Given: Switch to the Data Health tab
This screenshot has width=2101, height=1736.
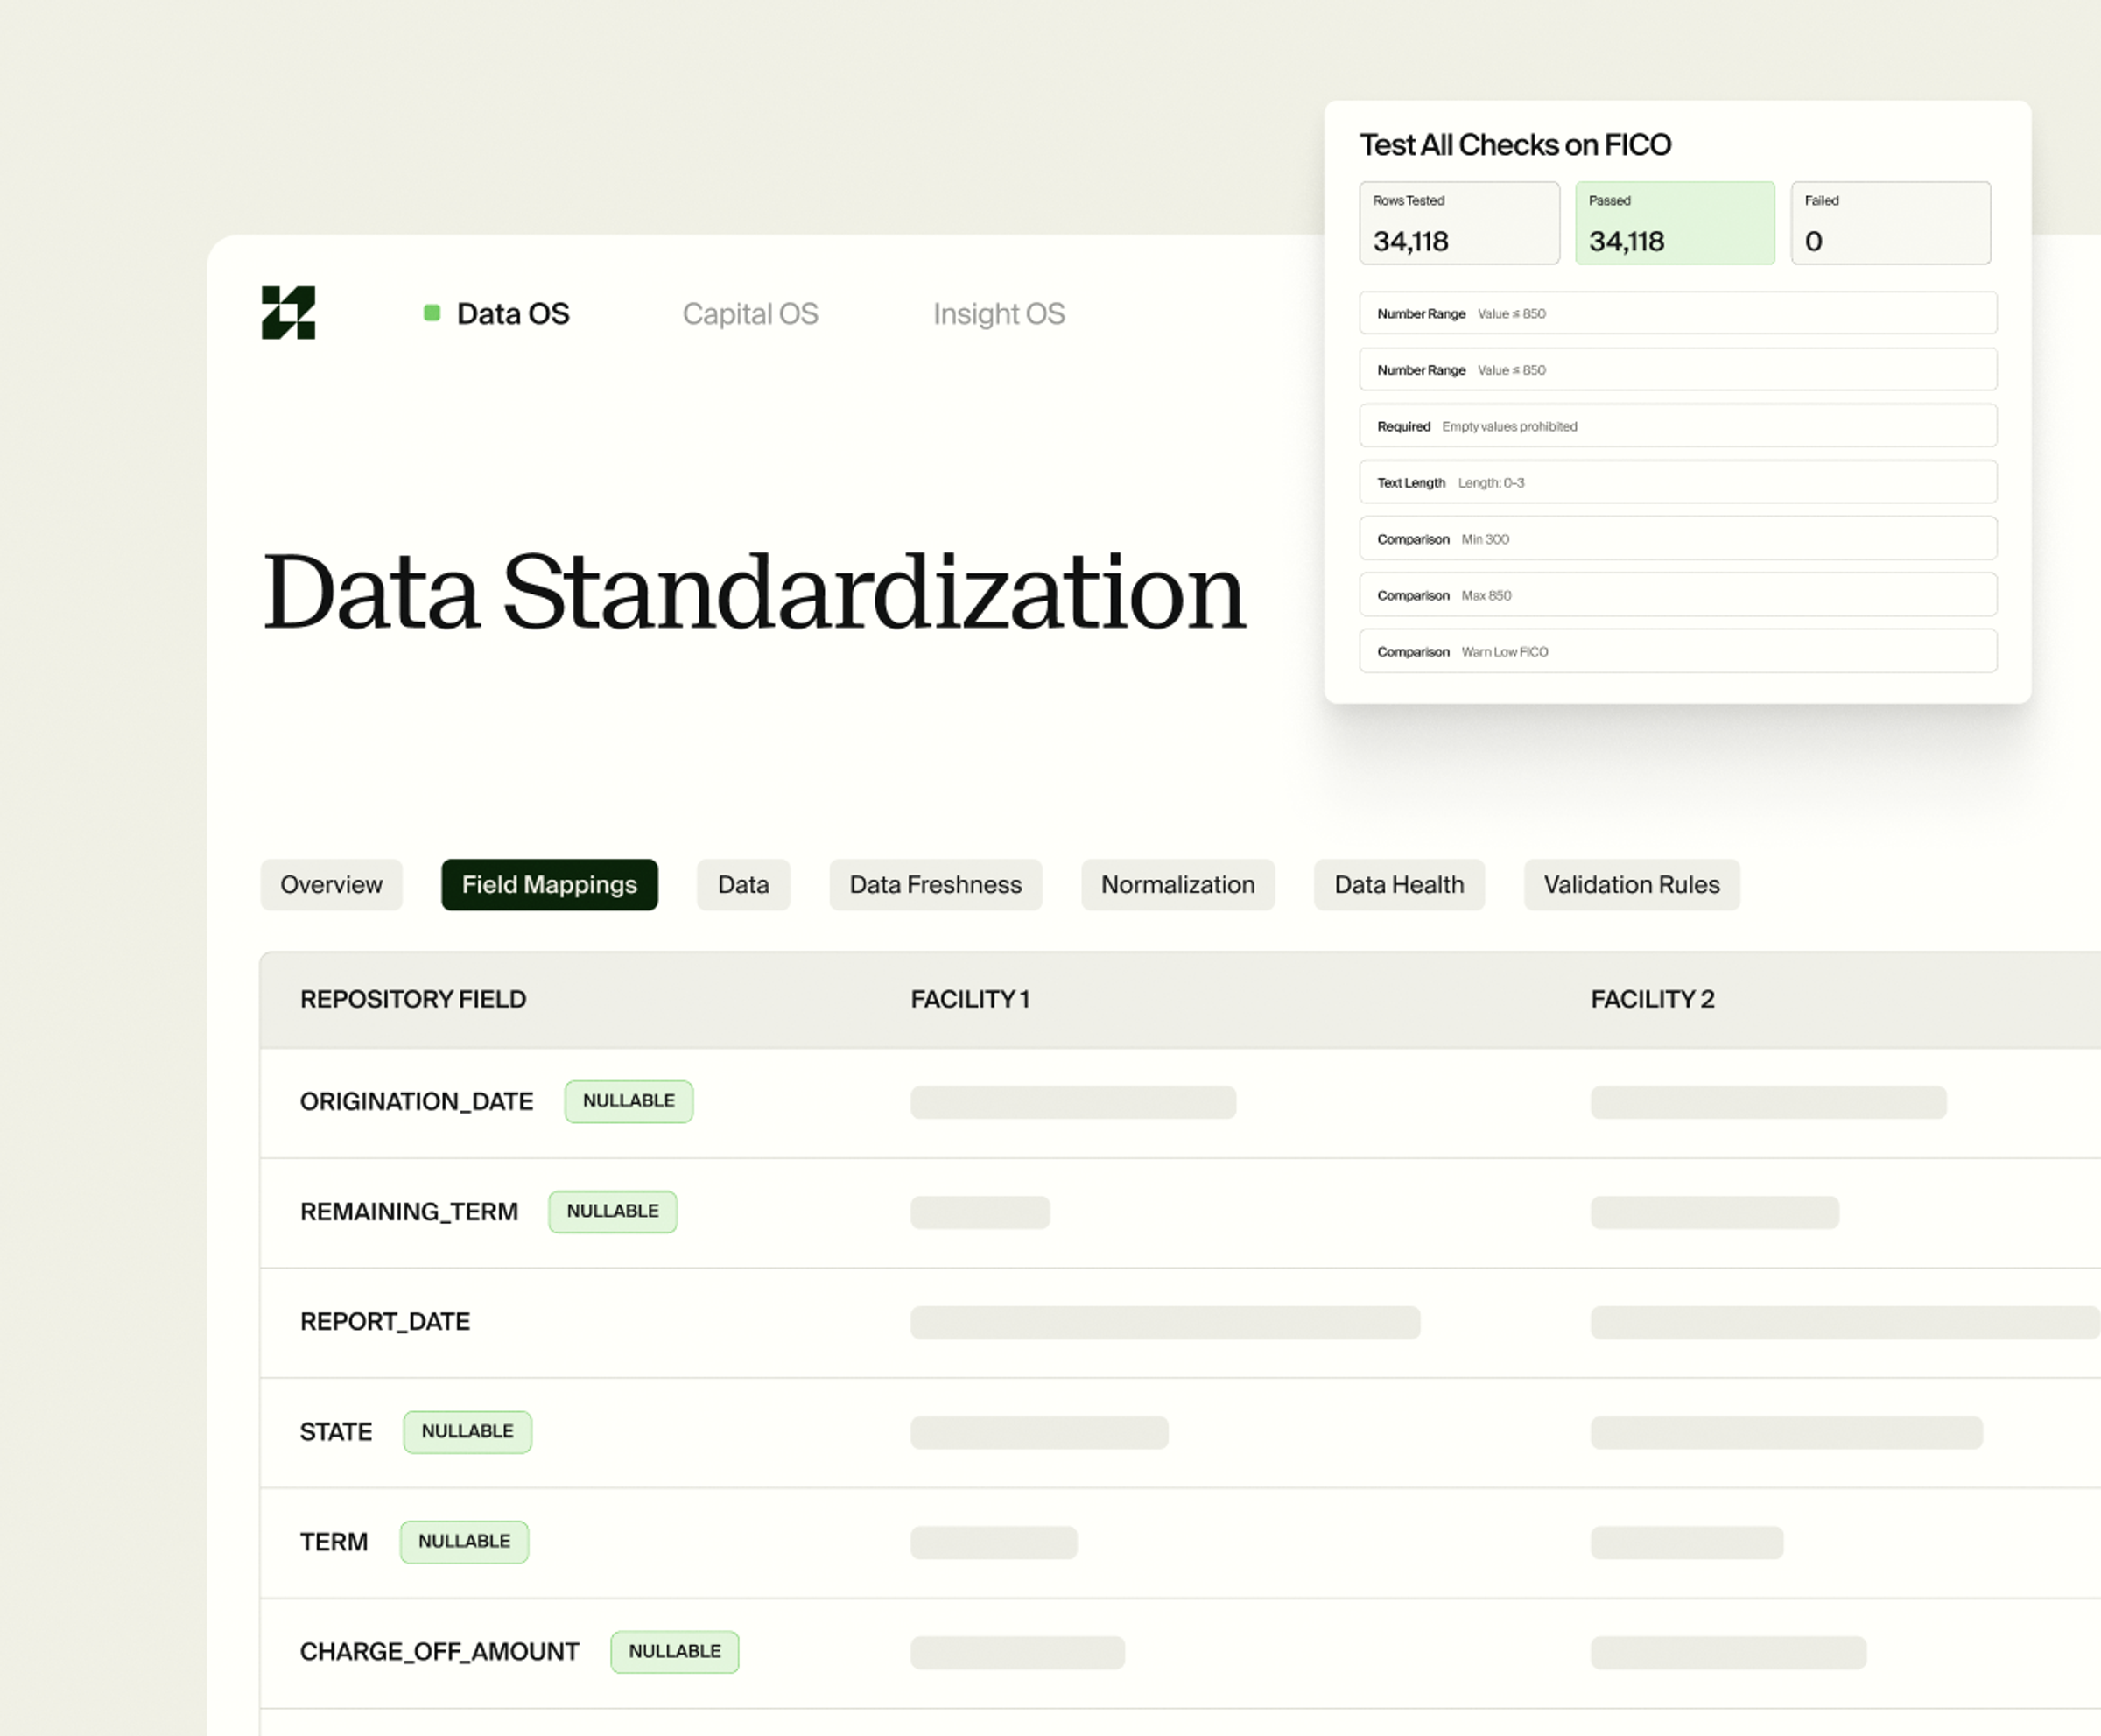Looking at the screenshot, I should pyautogui.click(x=1399, y=885).
